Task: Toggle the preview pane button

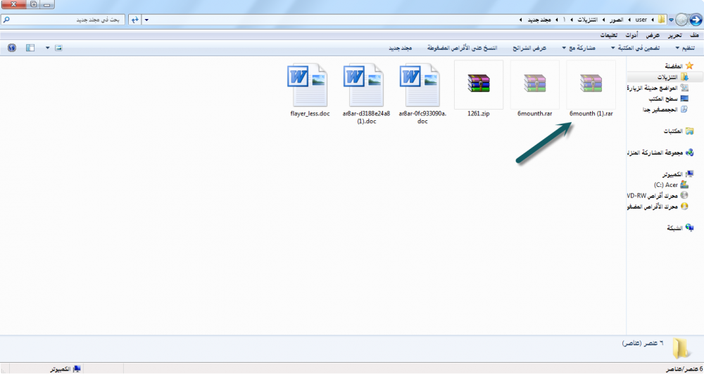Action: tap(30, 48)
